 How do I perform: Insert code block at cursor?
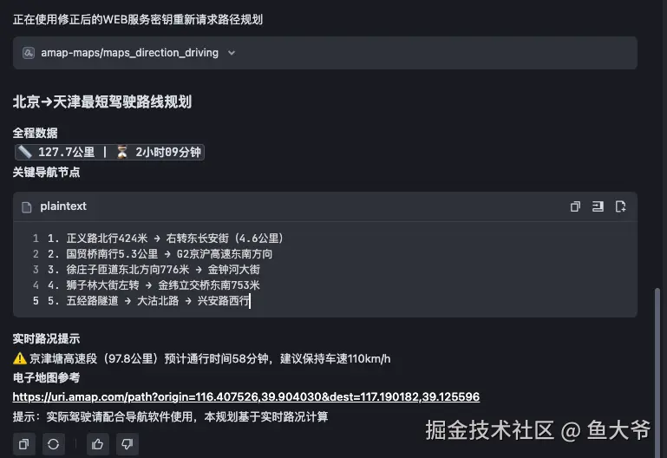(x=598, y=206)
